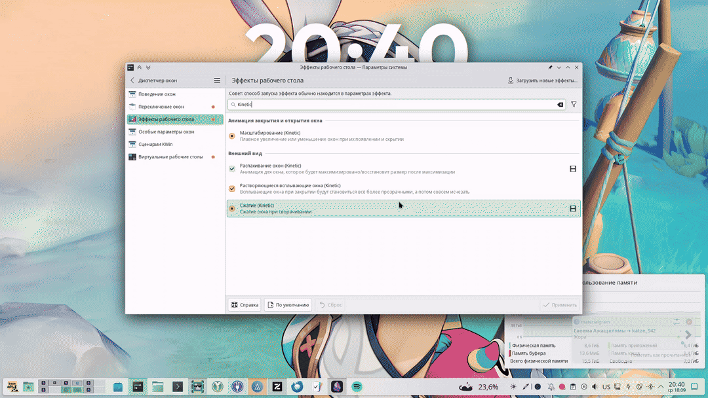
Task: Clear the Kinetic search text
Action: click(x=560, y=105)
